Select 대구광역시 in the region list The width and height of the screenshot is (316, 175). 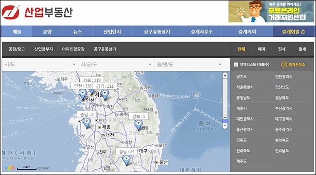click(283, 119)
